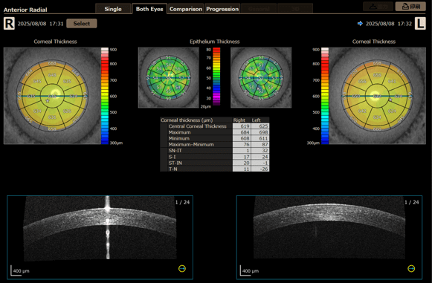Click the Corneal thickness (µm) table header

click(x=187, y=120)
